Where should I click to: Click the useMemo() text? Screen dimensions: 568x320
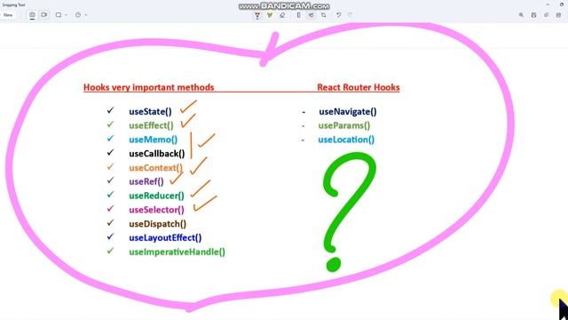tap(154, 140)
